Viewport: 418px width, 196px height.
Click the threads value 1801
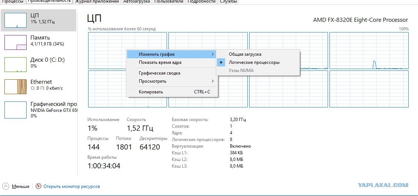(124, 147)
